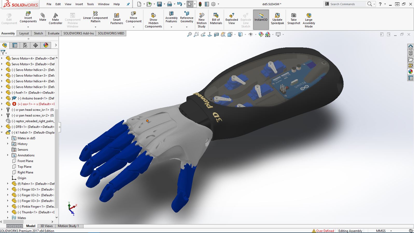The width and height of the screenshot is (414, 233).
Task: Click Zoom to Area icon
Action: pos(196,34)
